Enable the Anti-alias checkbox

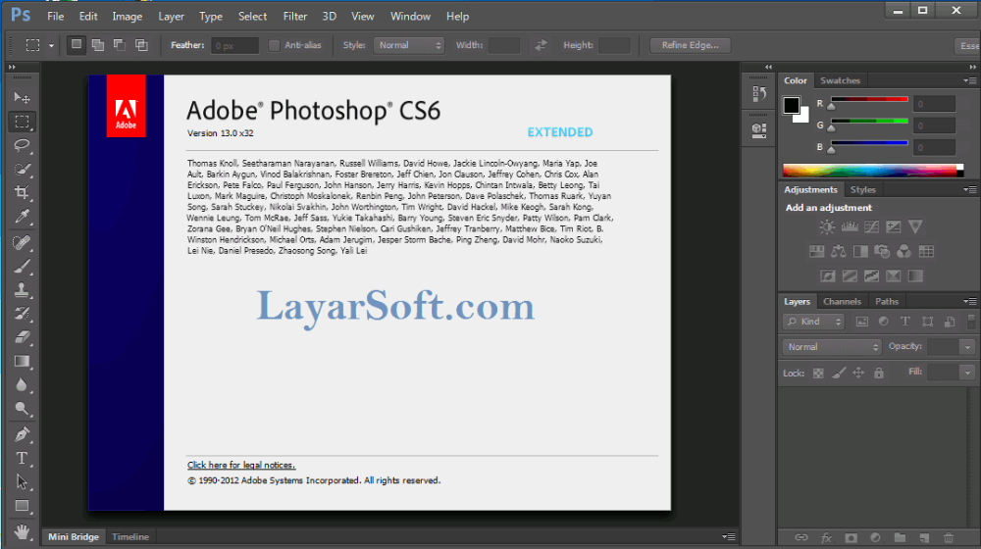pos(274,45)
